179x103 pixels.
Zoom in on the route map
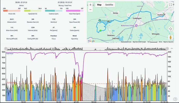[x=91, y=5]
